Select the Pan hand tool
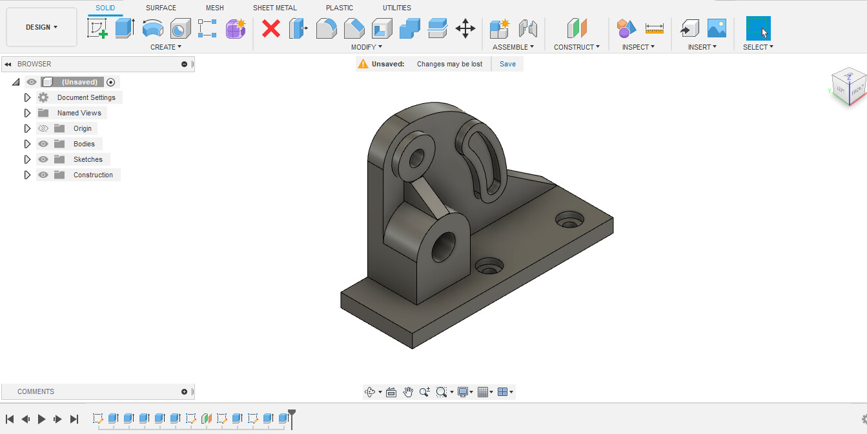Viewport: 867px width, 434px height. (x=408, y=392)
